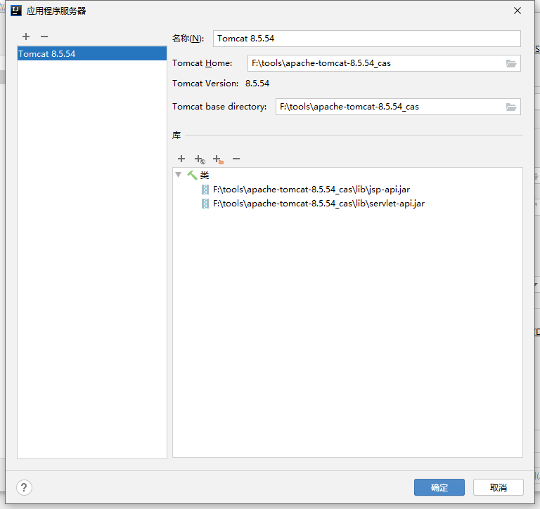Screen dimensions: 540x509
Task: Select the 类 classes node
Action: [x=205, y=175]
